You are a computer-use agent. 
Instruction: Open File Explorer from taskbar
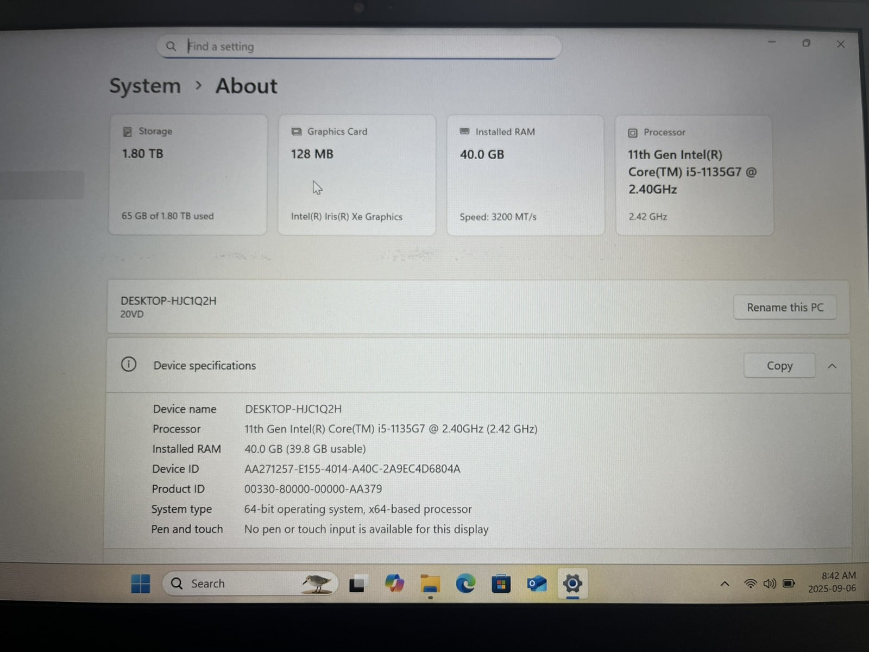430,584
